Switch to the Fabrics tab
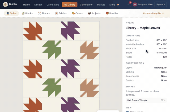Screen dimensions: 170x112 [x=61, y=13]
